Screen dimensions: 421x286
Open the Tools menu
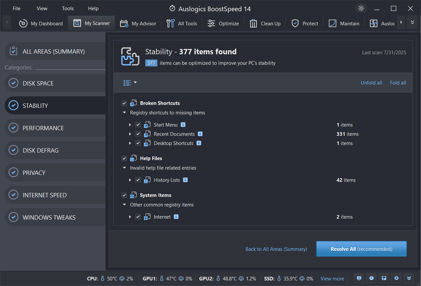tap(68, 8)
